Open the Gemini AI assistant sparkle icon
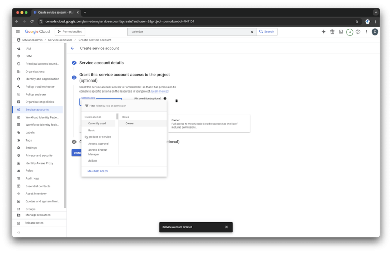The height and width of the screenshot is (253, 392). (x=324, y=32)
